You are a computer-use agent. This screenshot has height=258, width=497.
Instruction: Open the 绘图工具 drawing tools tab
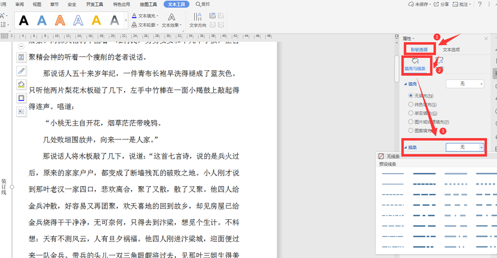pyautogui.click(x=148, y=4)
